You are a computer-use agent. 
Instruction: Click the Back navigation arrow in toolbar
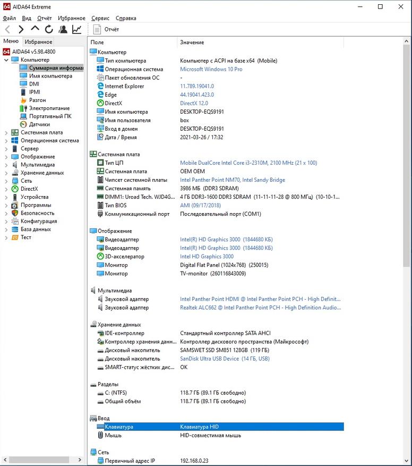pyautogui.click(x=8, y=29)
